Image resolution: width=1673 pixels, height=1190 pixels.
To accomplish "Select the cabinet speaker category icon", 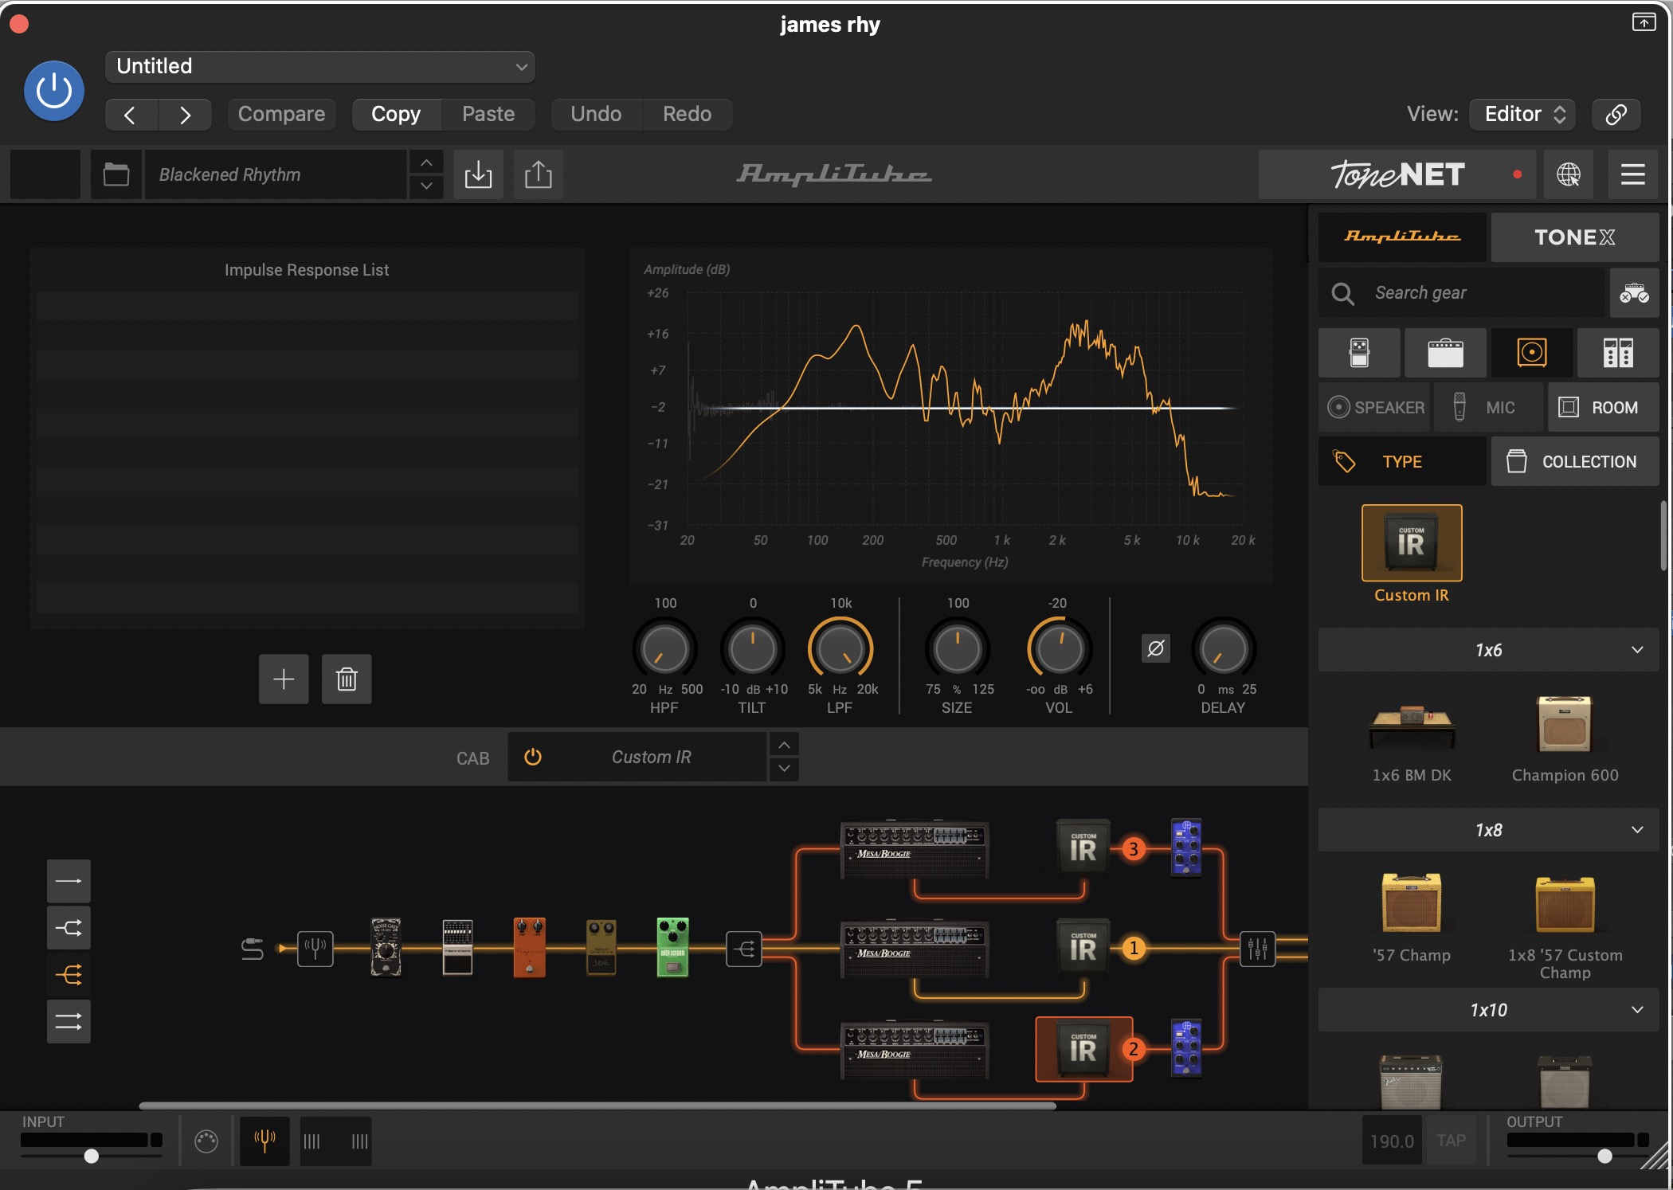I will click(x=1532, y=353).
